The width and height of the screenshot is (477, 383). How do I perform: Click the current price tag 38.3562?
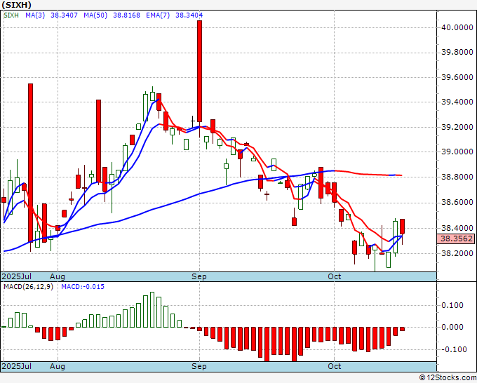[456, 238]
